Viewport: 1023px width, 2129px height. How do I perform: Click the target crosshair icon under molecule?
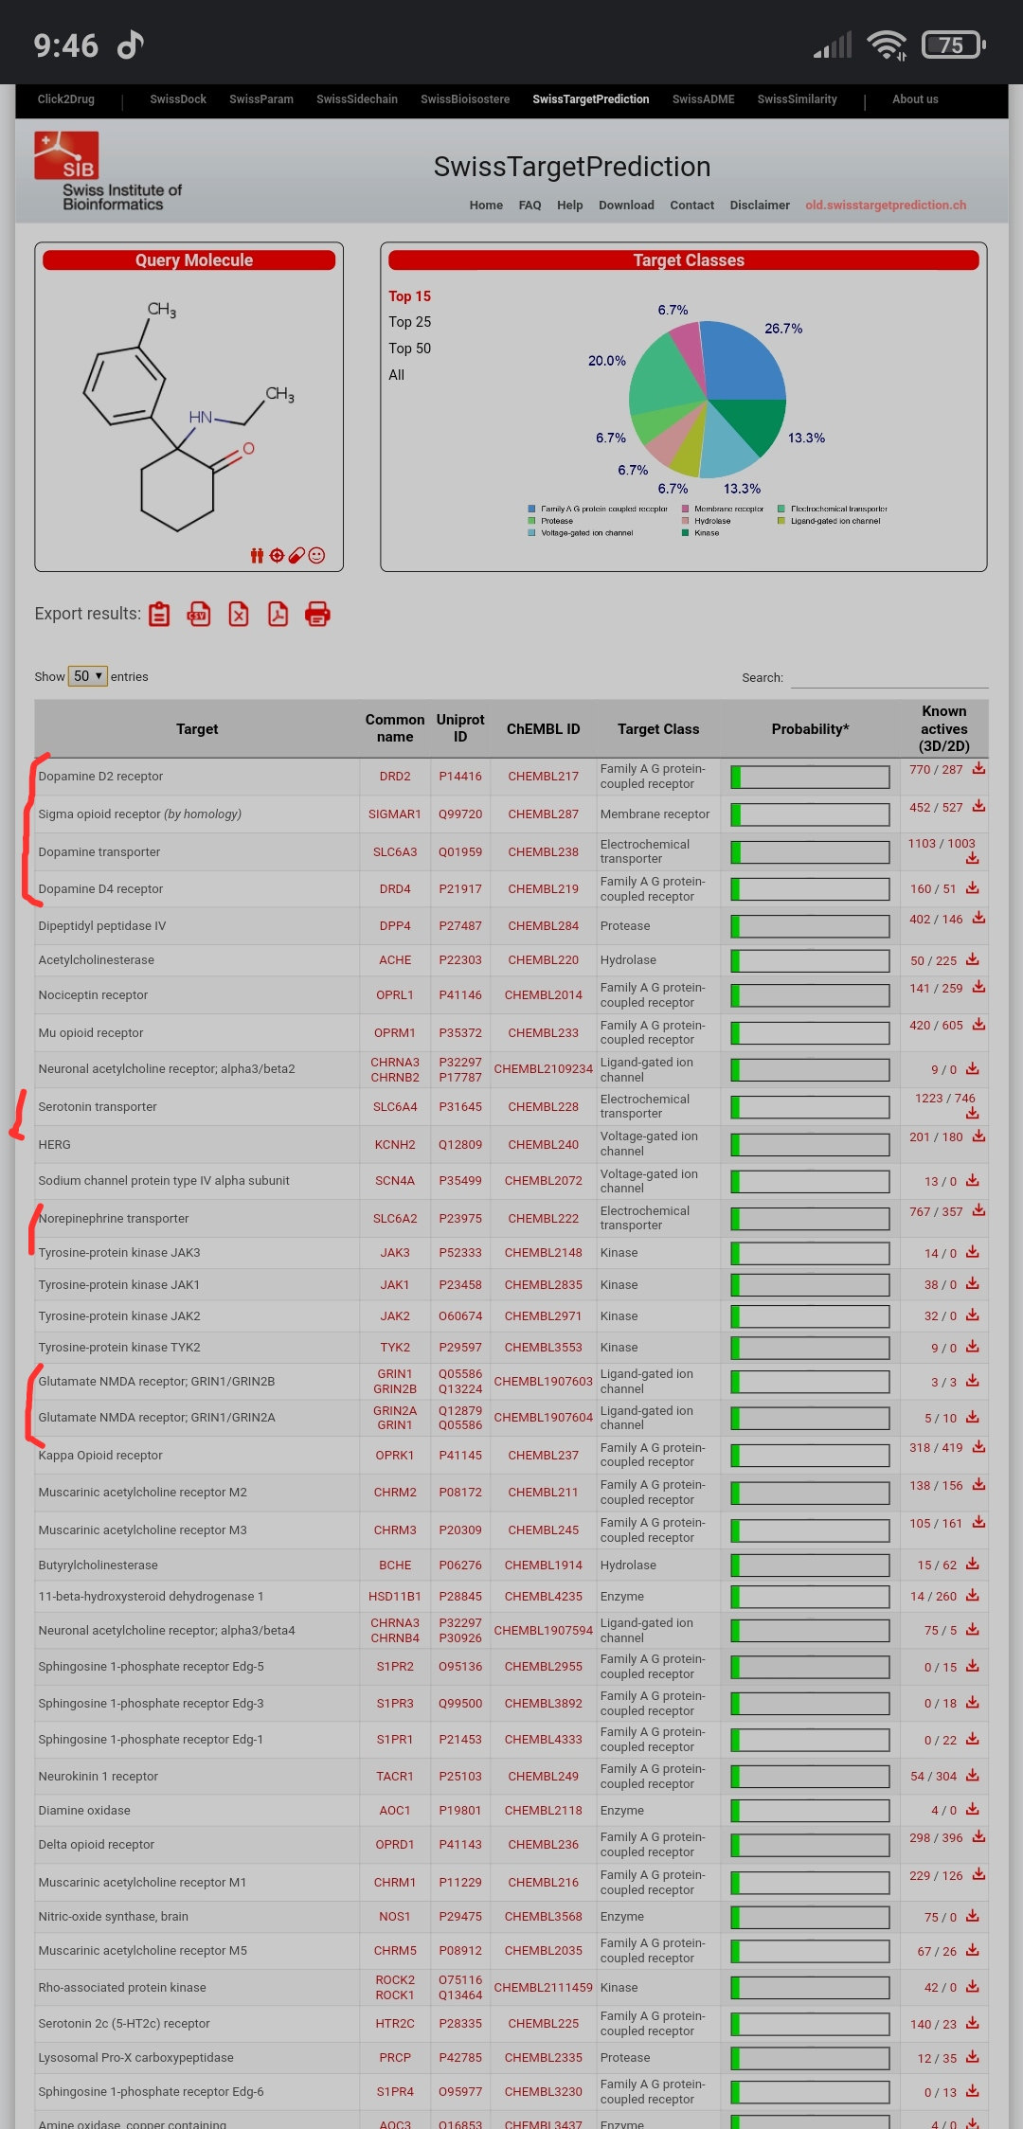click(277, 556)
